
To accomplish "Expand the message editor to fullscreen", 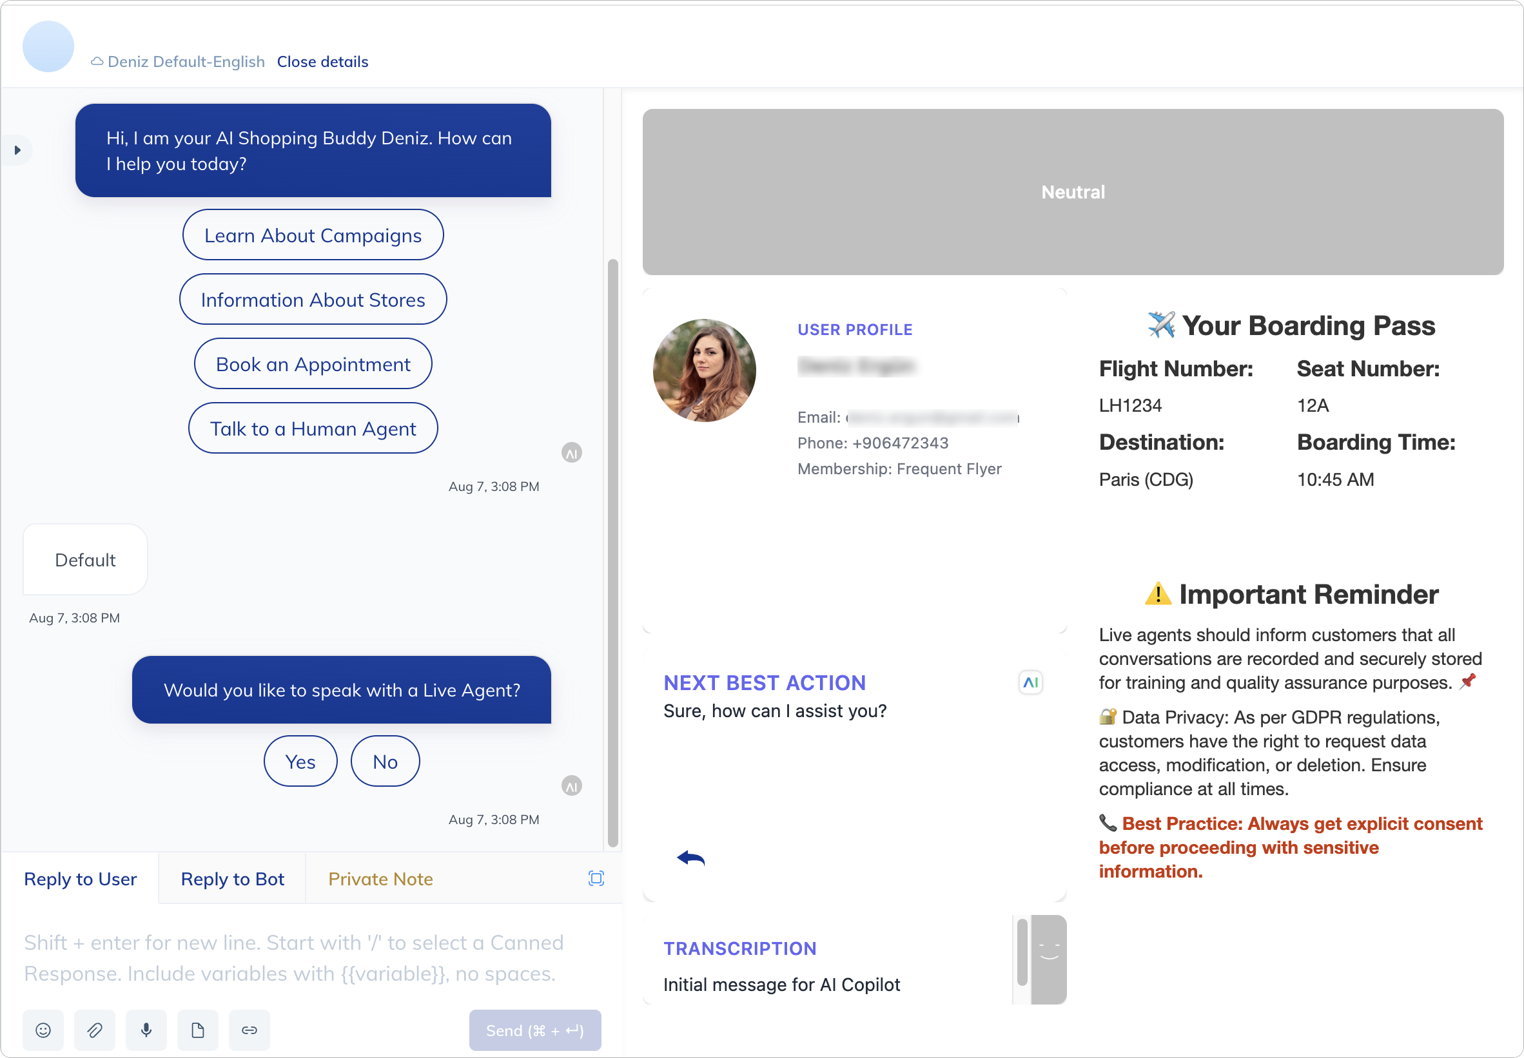I will click(x=596, y=878).
